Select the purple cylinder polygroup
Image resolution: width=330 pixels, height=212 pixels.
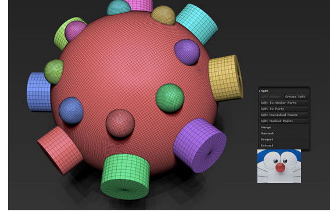200,145
